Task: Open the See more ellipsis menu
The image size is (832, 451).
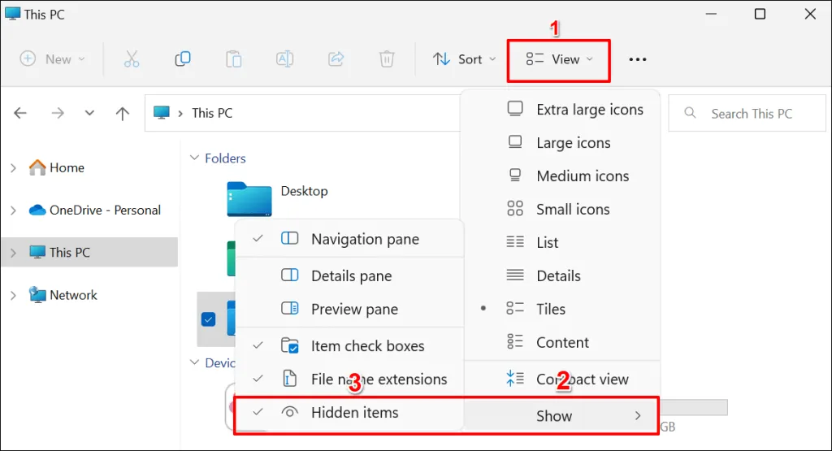Action: (638, 59)
